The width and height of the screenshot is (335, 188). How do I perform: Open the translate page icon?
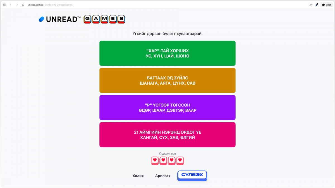point(311,5)
